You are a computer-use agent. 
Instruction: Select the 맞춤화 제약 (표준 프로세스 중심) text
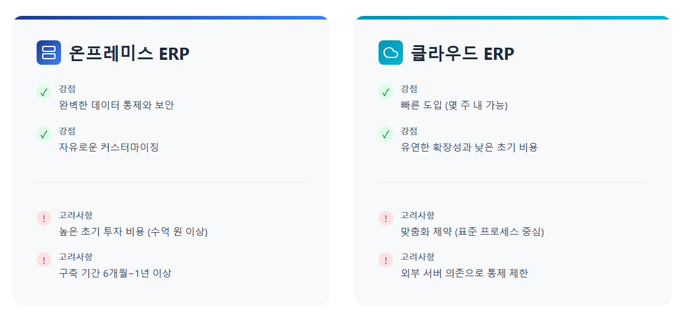[472, 232]
